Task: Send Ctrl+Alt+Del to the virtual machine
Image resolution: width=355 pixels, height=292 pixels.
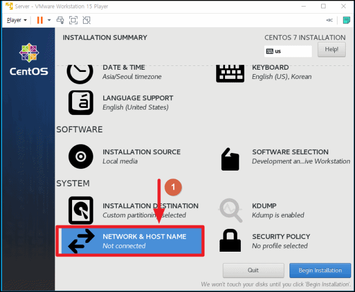Action: [60, 20]
